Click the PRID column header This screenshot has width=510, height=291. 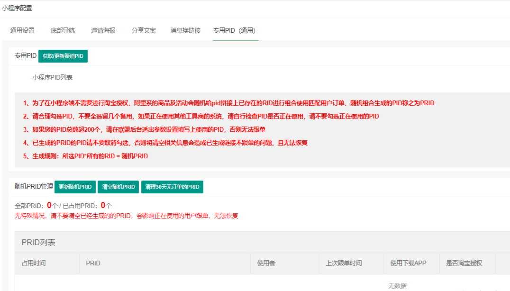click(92, 264)
